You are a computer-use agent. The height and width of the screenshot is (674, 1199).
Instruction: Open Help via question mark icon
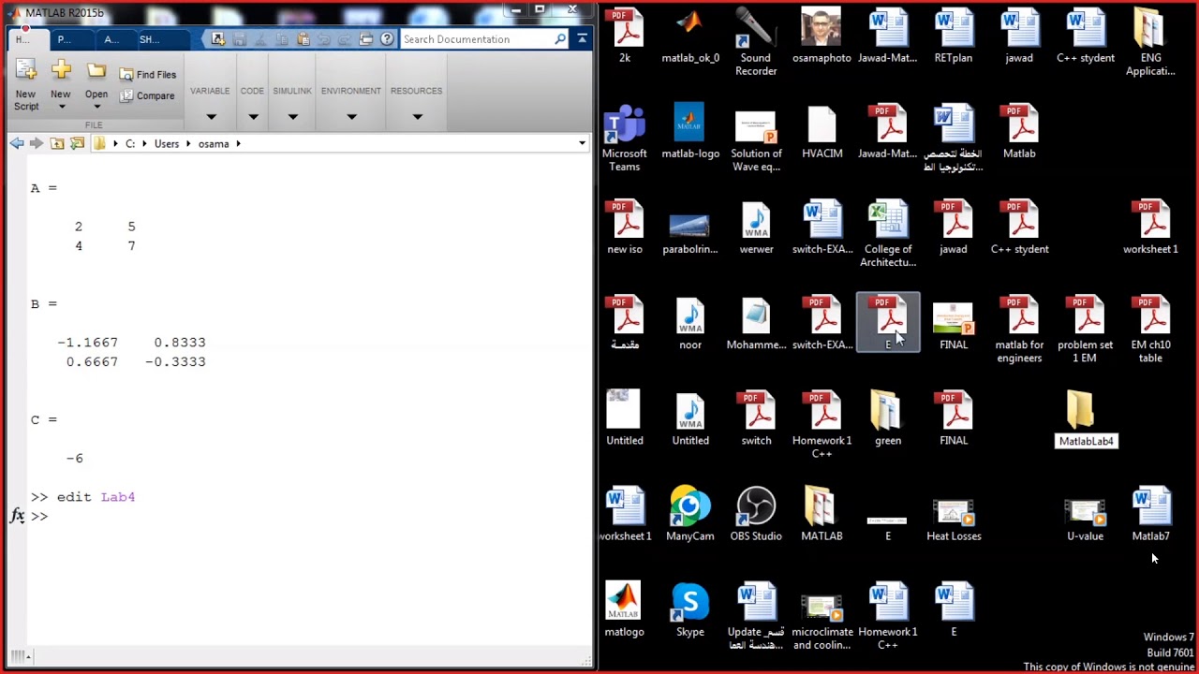387,39
